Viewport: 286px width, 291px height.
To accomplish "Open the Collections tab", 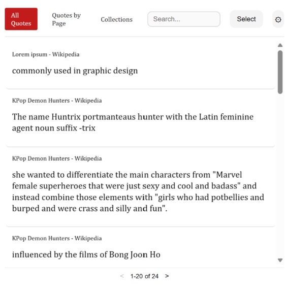I will click(x=116, y=19).
